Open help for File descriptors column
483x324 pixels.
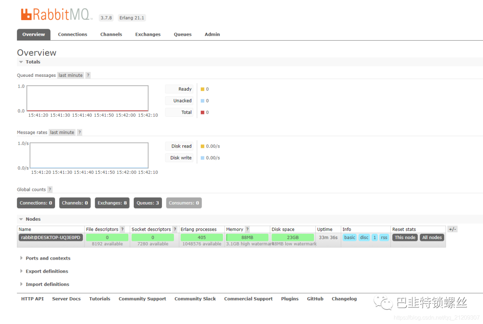[x=122, y=229]
